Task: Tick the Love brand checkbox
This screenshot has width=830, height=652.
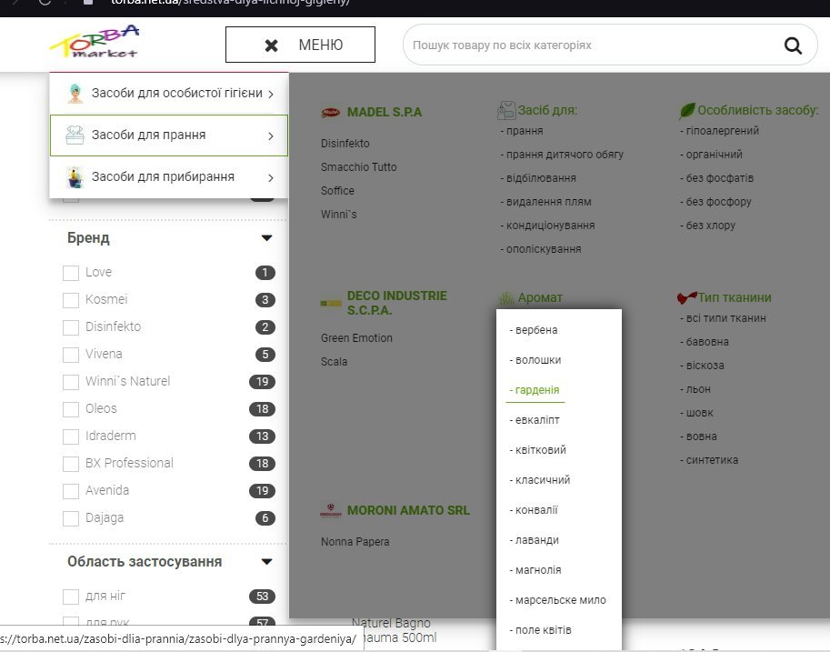Action: pos(71,273)
